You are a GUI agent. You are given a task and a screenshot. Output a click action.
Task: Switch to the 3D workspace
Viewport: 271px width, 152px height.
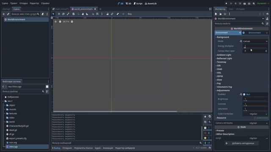[128, 3]
